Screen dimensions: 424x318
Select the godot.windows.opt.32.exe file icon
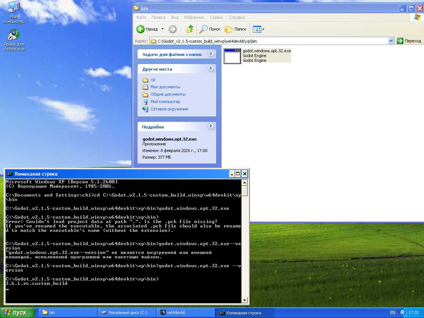tap(232, 56)
